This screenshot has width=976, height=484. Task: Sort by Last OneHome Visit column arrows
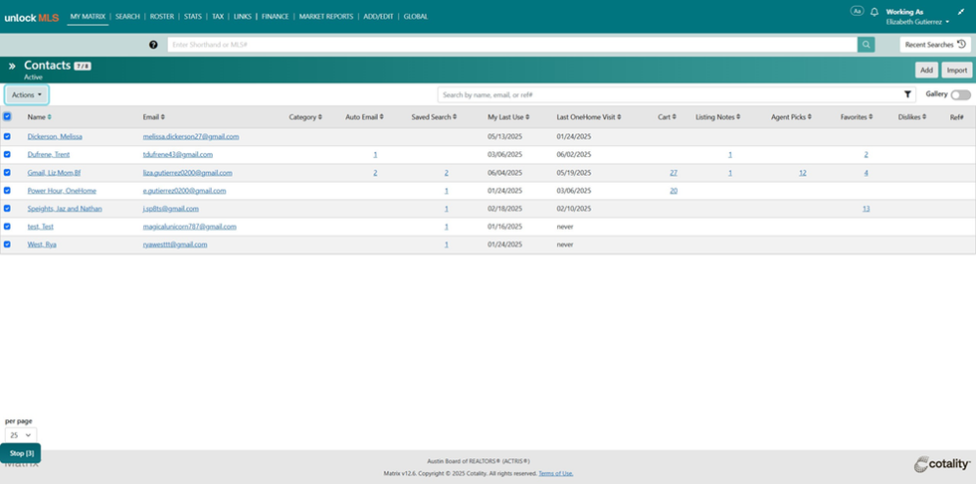[x=619, y=117]
